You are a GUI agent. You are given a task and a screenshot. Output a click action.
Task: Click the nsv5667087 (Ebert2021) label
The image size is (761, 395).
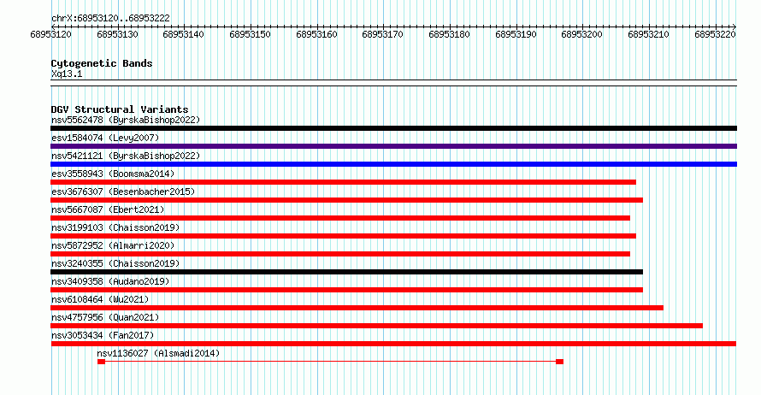point(108,209)
